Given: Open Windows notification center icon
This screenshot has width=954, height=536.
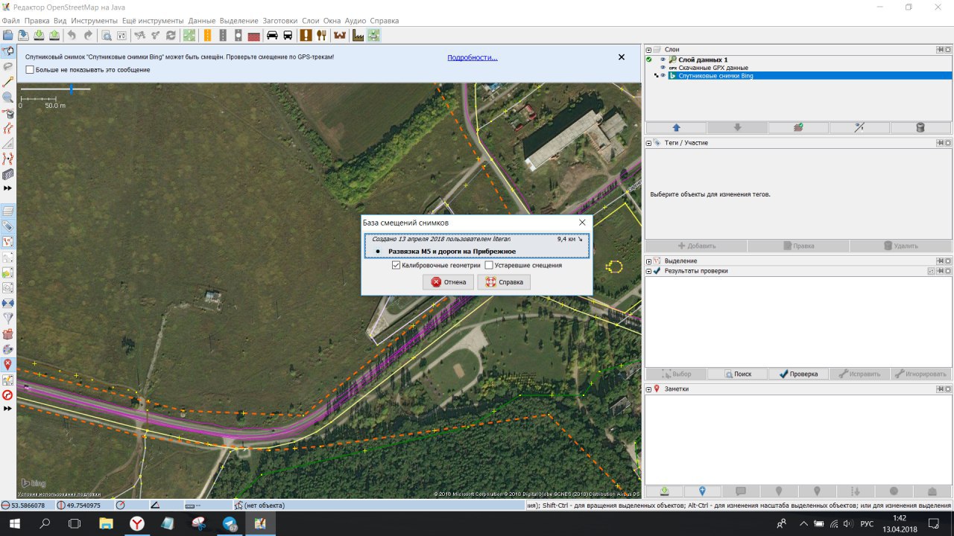Looking at the screenshot, I should click(x=933, y=524).
